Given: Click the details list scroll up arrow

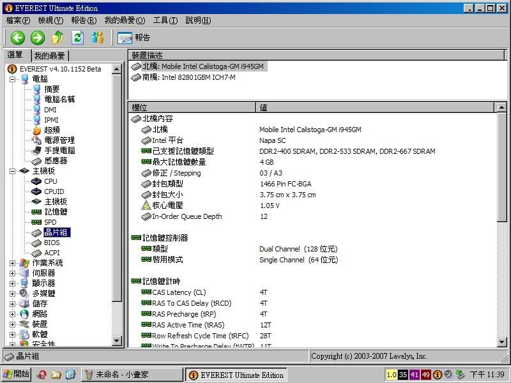Looking at the screenshot, I should click(x=502, y=107).
